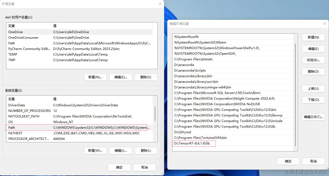Click the 值 column header in user variables

[x=102, y=26]
